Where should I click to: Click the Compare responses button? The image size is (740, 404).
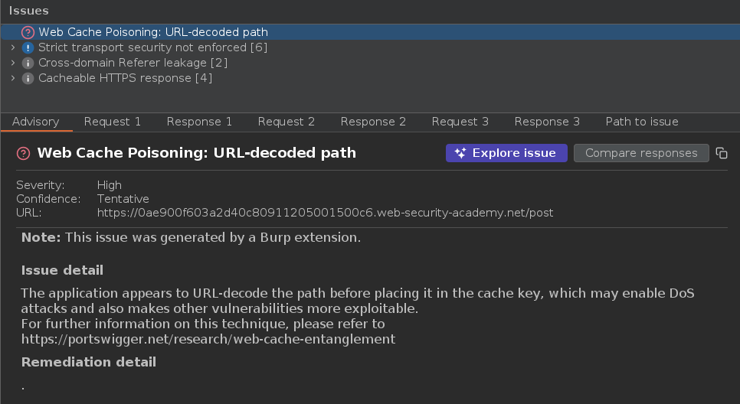click(641, 153)
